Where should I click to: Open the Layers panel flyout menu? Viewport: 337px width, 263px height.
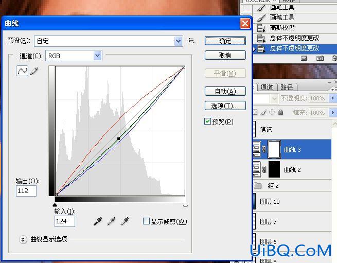(x=334, y=89)
